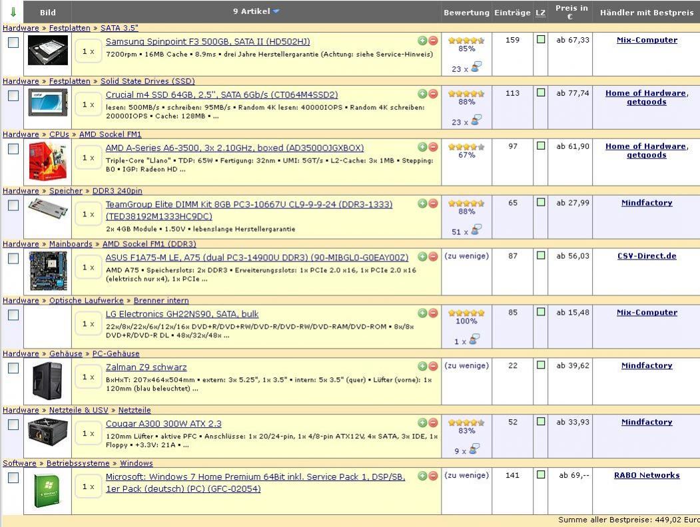
Task: Open the Samsung hard drive product thumbnail
Action: [x=48, y=51]
